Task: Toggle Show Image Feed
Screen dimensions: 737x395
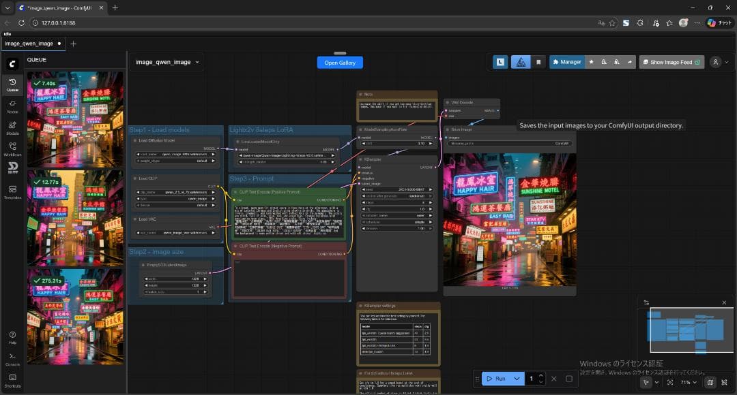Action: tap(671, 62)
